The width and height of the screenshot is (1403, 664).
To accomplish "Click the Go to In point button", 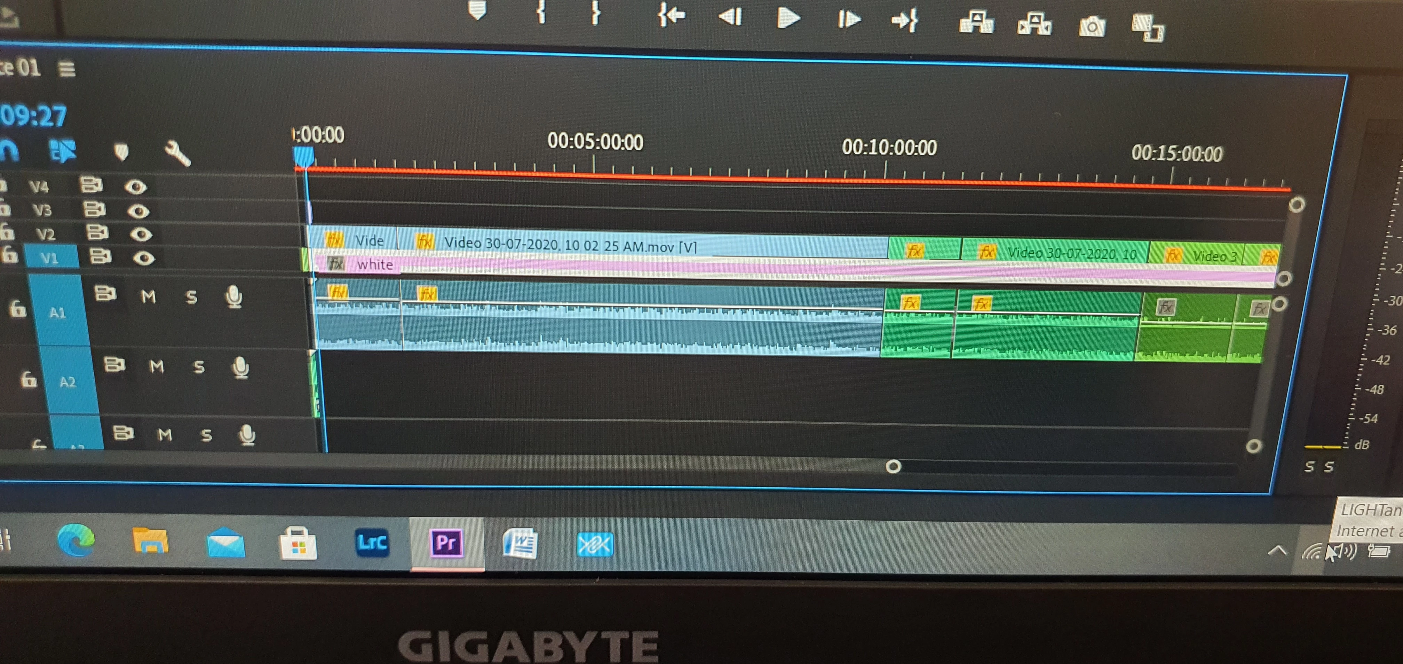I will [671, 16].
